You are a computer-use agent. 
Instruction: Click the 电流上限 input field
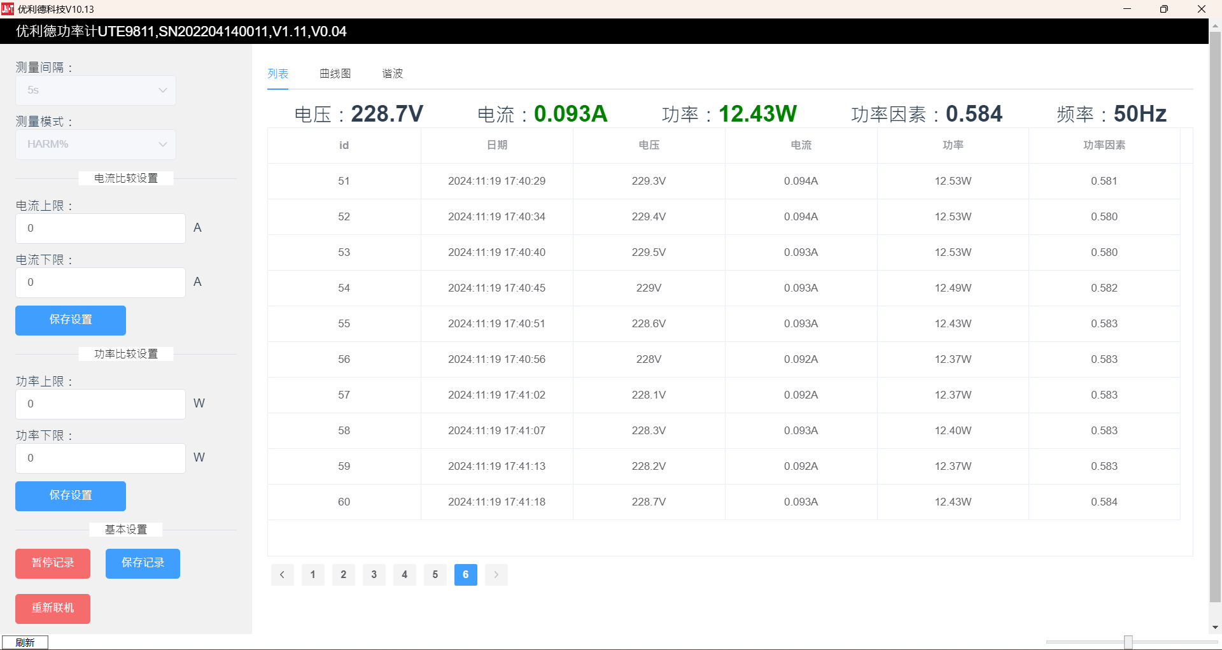coord(101,229)
